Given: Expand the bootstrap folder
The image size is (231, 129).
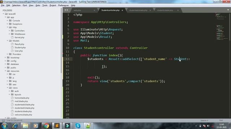Looking at the screenshot, I should 5,58.
